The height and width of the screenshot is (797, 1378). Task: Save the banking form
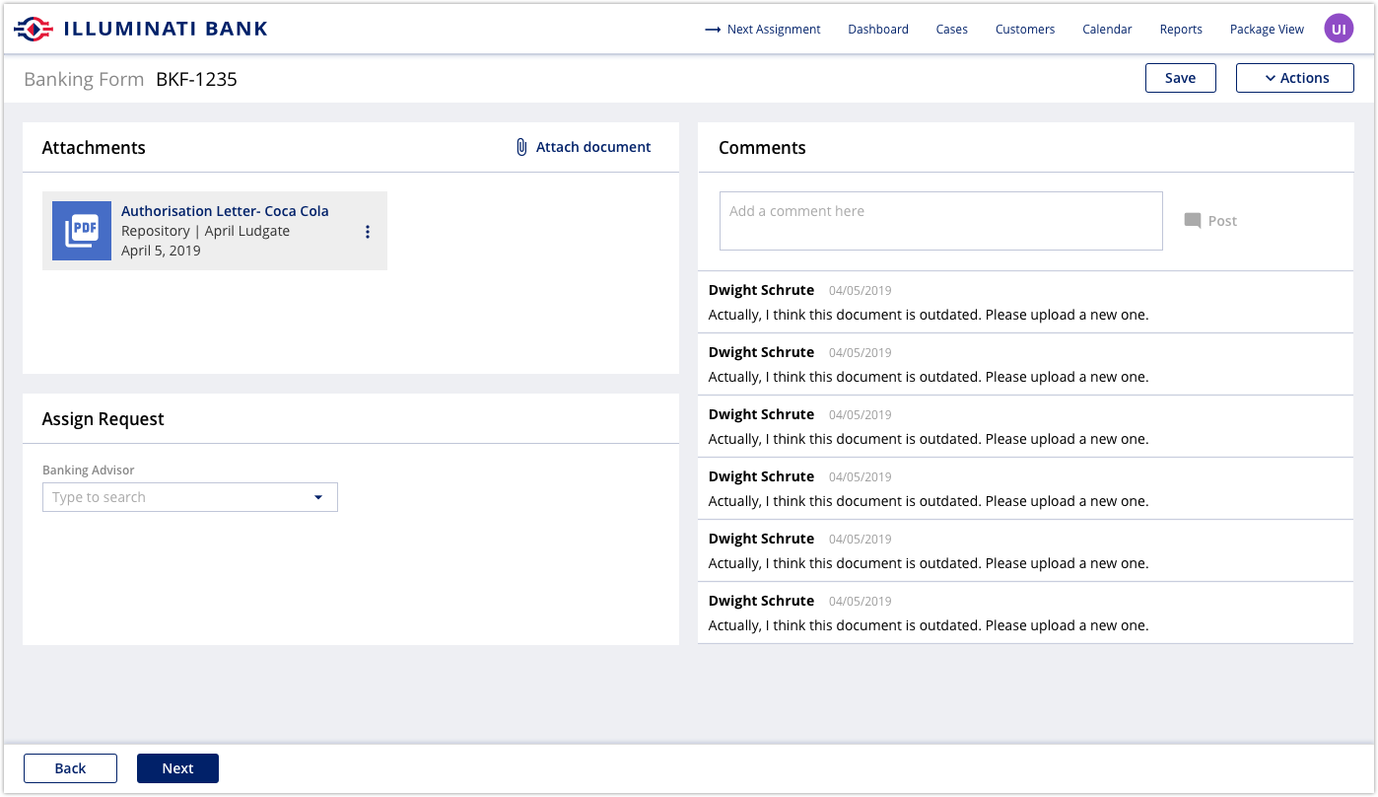1180,77
